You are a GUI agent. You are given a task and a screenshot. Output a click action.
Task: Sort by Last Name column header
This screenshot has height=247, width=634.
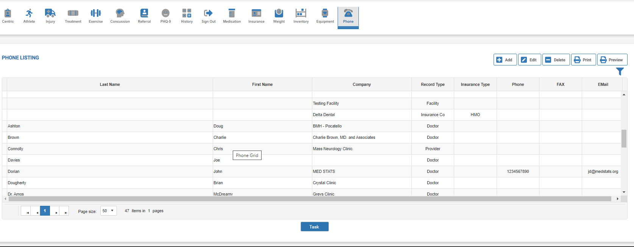(110, 84)
